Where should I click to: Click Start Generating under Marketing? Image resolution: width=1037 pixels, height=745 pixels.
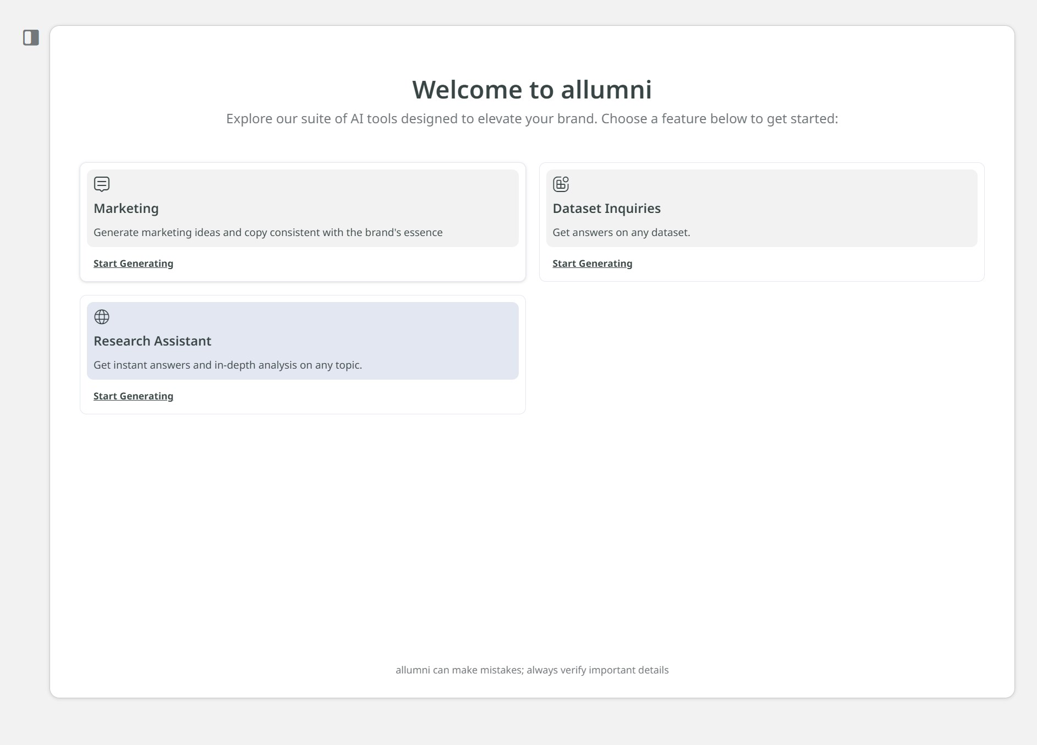[133, 263]
